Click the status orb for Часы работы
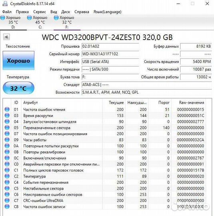 coord(7,140)
